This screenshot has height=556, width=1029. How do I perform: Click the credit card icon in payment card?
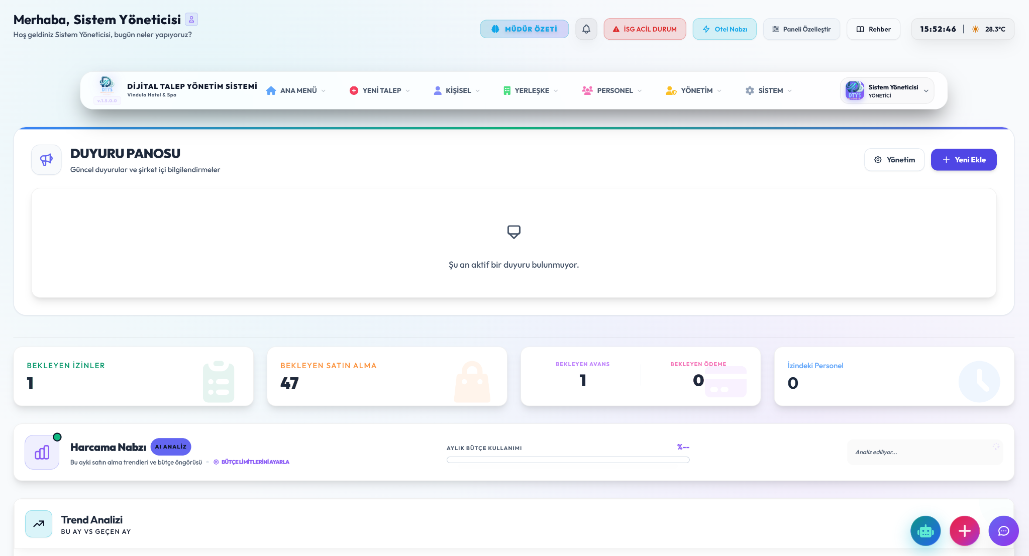(726, 382)
